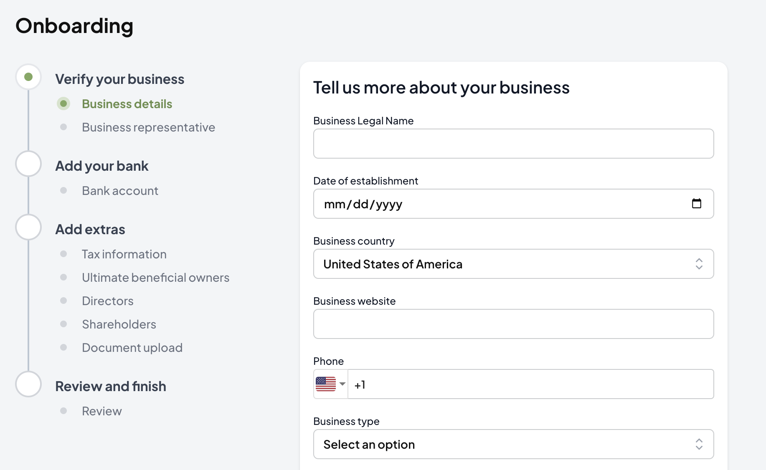Select the Add your bank step

(x=102, y=166)
